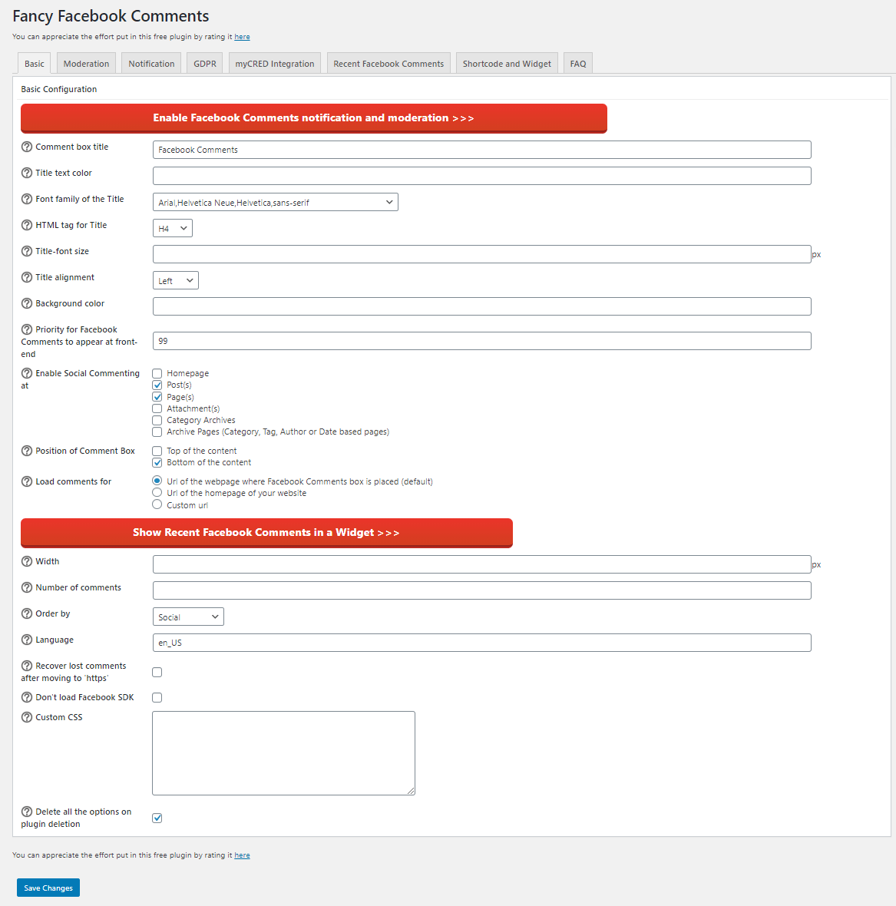Click help icon for Don't load Facebook SDK
Viewport: 896px width, 906px height.
[27, 697]
